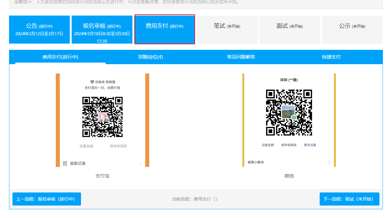Expand the 收款小账本 row chevron
The height and width of the screenshot is (218, 391).
click(x=329, y=162)
